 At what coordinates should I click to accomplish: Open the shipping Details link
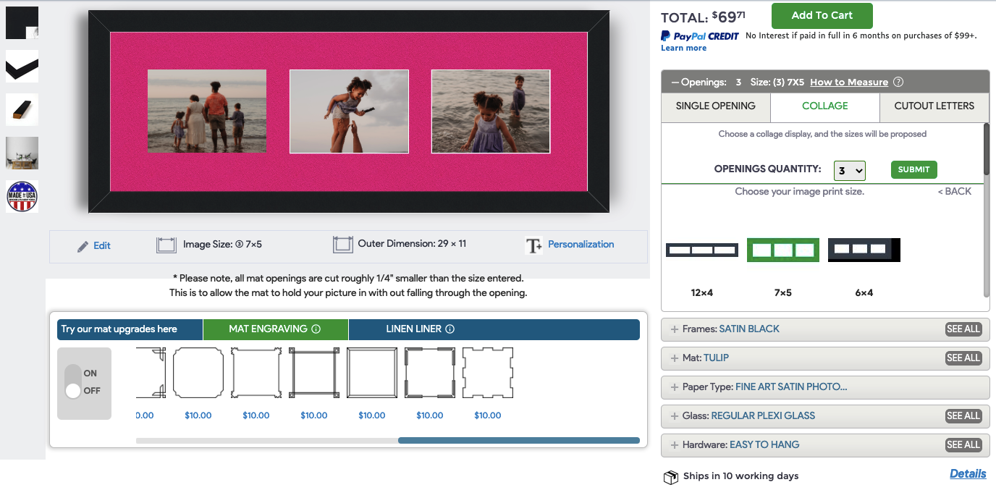point(968,474)
